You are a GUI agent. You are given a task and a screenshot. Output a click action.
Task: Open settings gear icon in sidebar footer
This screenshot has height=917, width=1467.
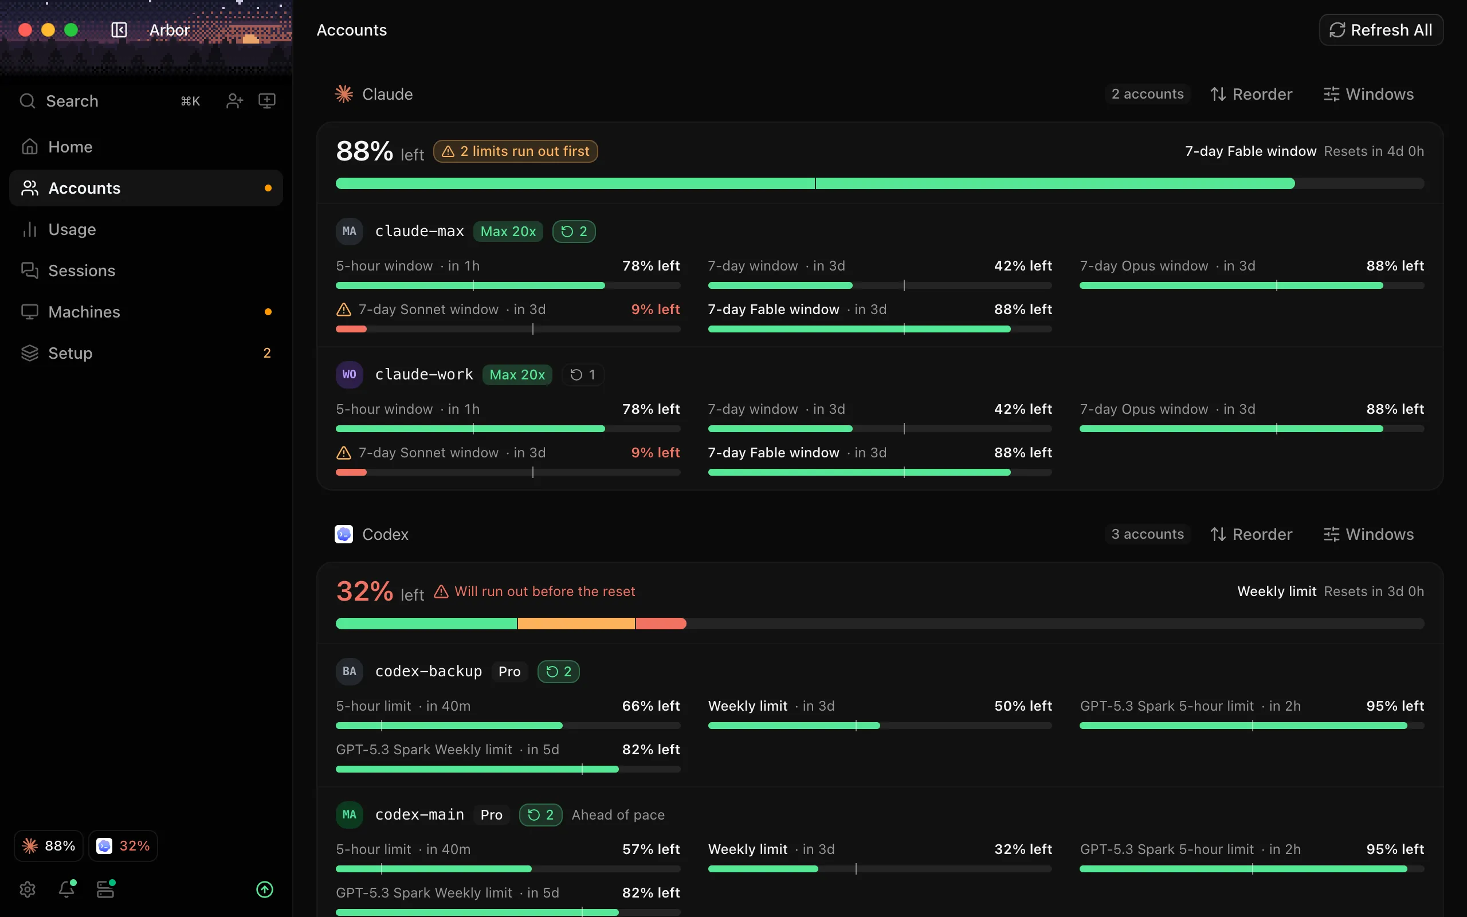click(x=28, y=889)
